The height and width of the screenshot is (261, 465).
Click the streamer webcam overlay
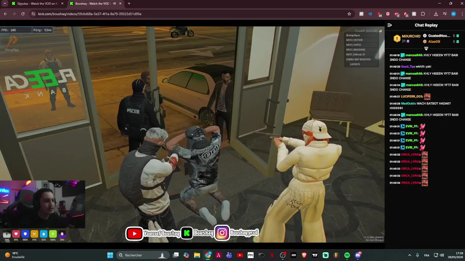[43, 205]
